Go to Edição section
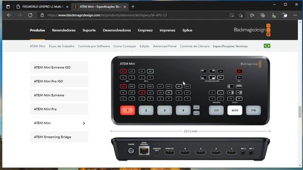303x170 pixels. coord(144,46)
